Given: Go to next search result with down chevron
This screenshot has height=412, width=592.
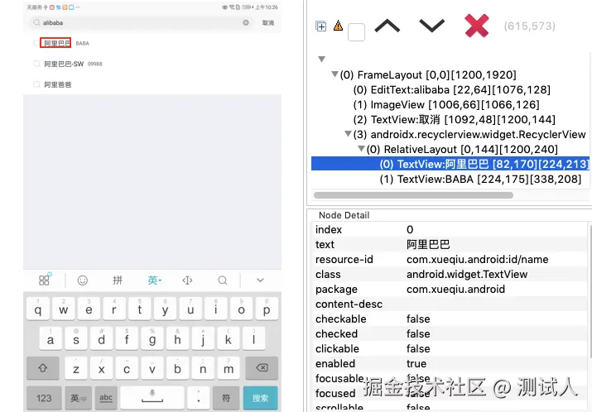Looking at the screenshot, I should pos(432,26).
